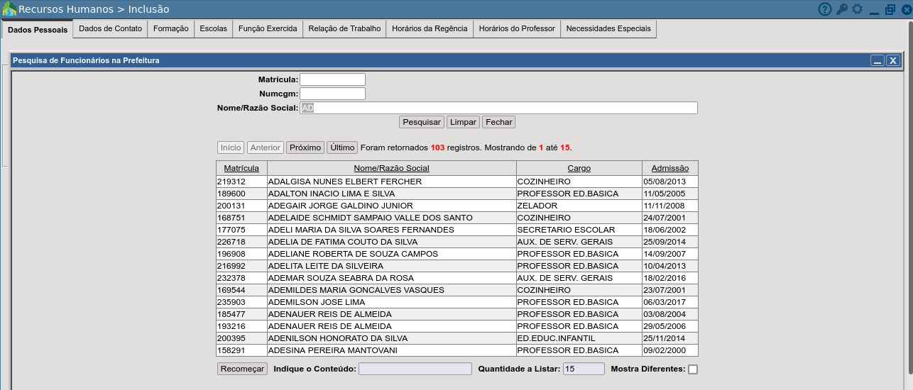Focus the Matrícula input field

point(332,79)
